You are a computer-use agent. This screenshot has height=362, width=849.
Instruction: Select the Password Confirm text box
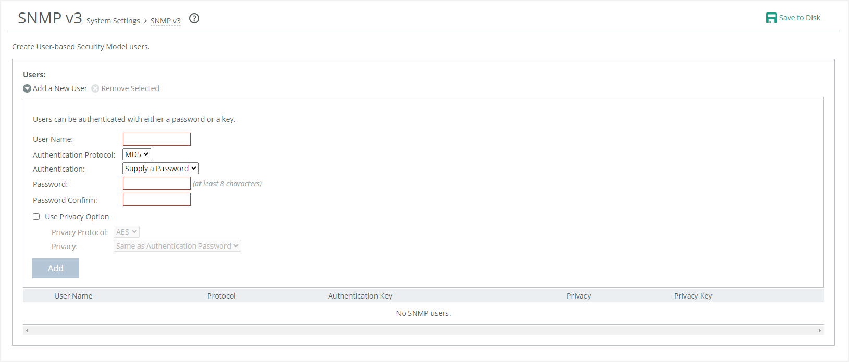157,200
